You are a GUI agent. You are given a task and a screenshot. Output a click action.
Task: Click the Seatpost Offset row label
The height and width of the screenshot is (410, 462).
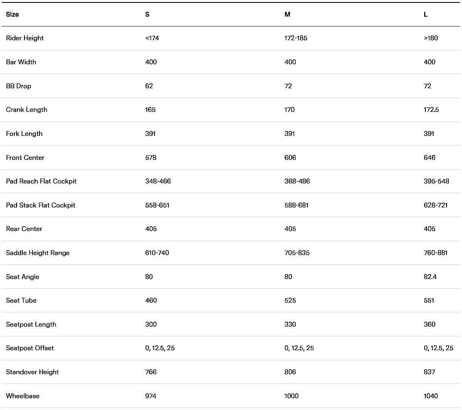pyautogui.click(x=30, y=348)
